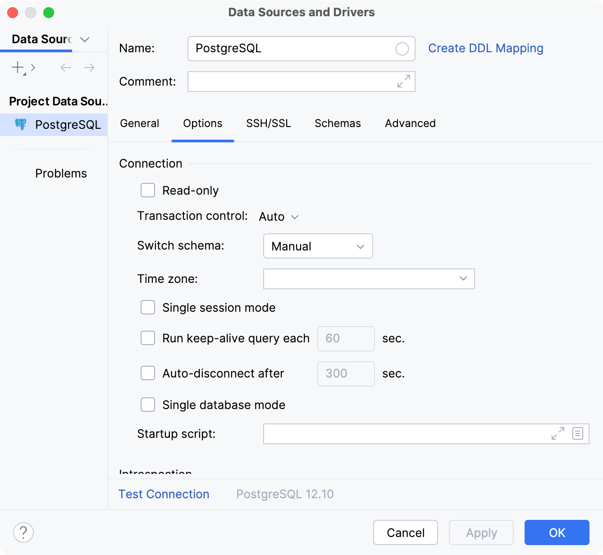This screenshot has width=603, height=555.
Task: Open Startup script in expanded editor icon
Action: 557,433
